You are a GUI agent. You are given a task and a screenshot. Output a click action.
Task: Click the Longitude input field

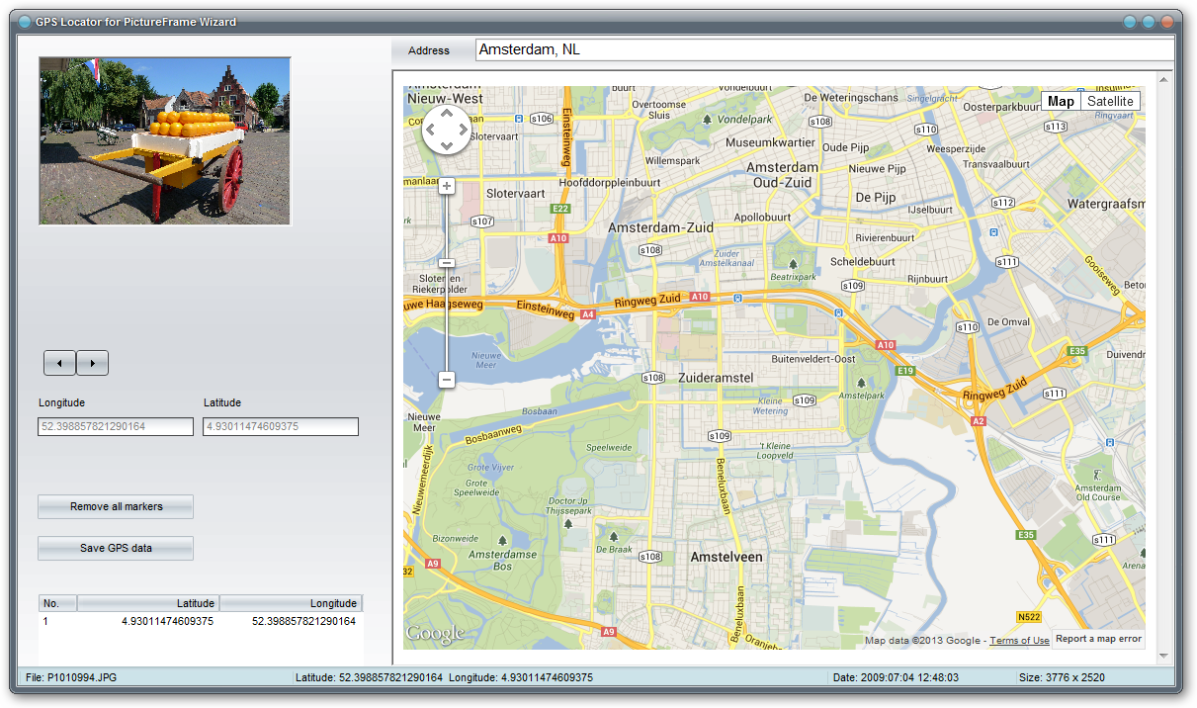tap(116, 426)
